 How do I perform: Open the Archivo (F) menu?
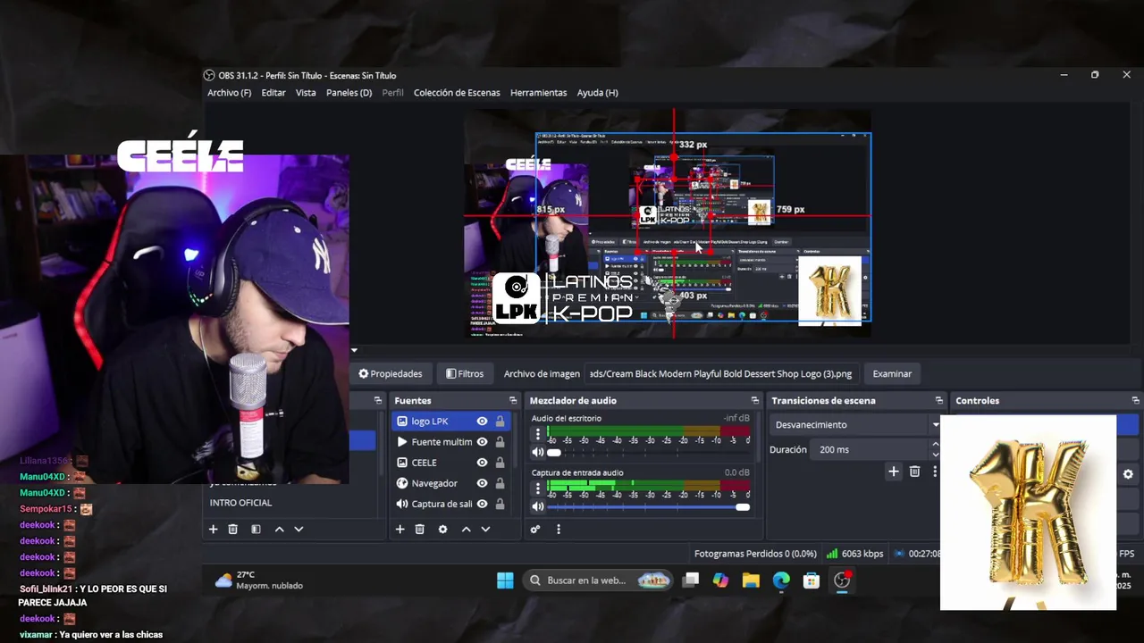(x=229, y=93)
